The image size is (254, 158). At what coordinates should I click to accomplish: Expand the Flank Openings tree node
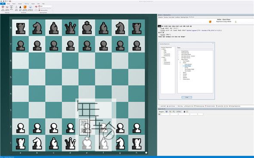(179, 53)
